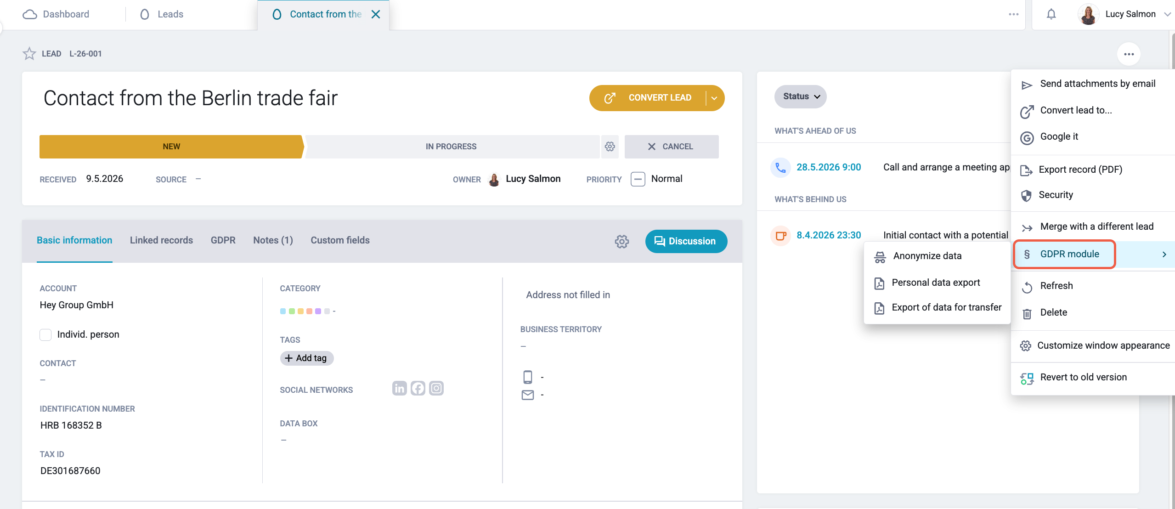This screenshot has width=1175, height=509.
Task: Switch to the Dashboard tab
Action: click(x=56, y=14)
